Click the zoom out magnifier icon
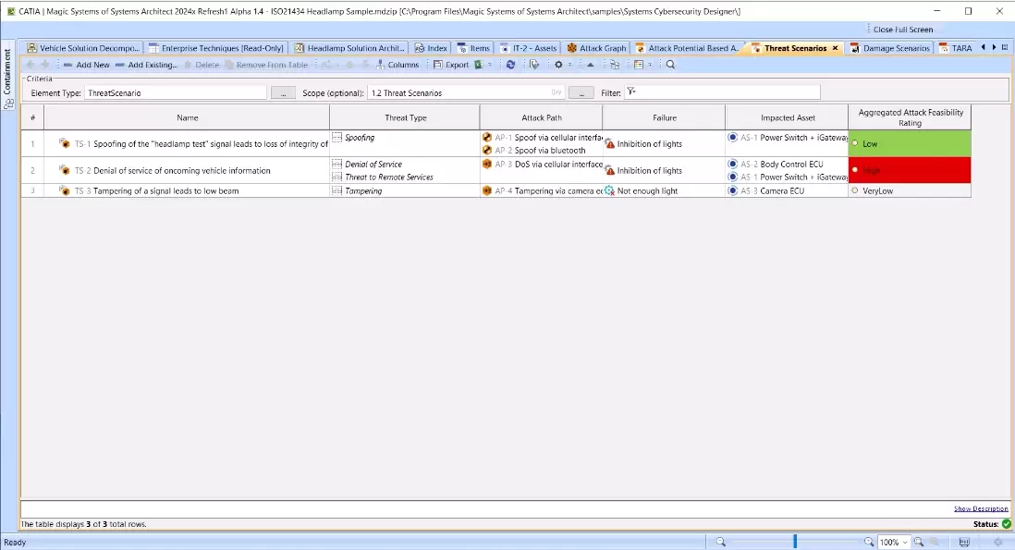 (721, 543)
